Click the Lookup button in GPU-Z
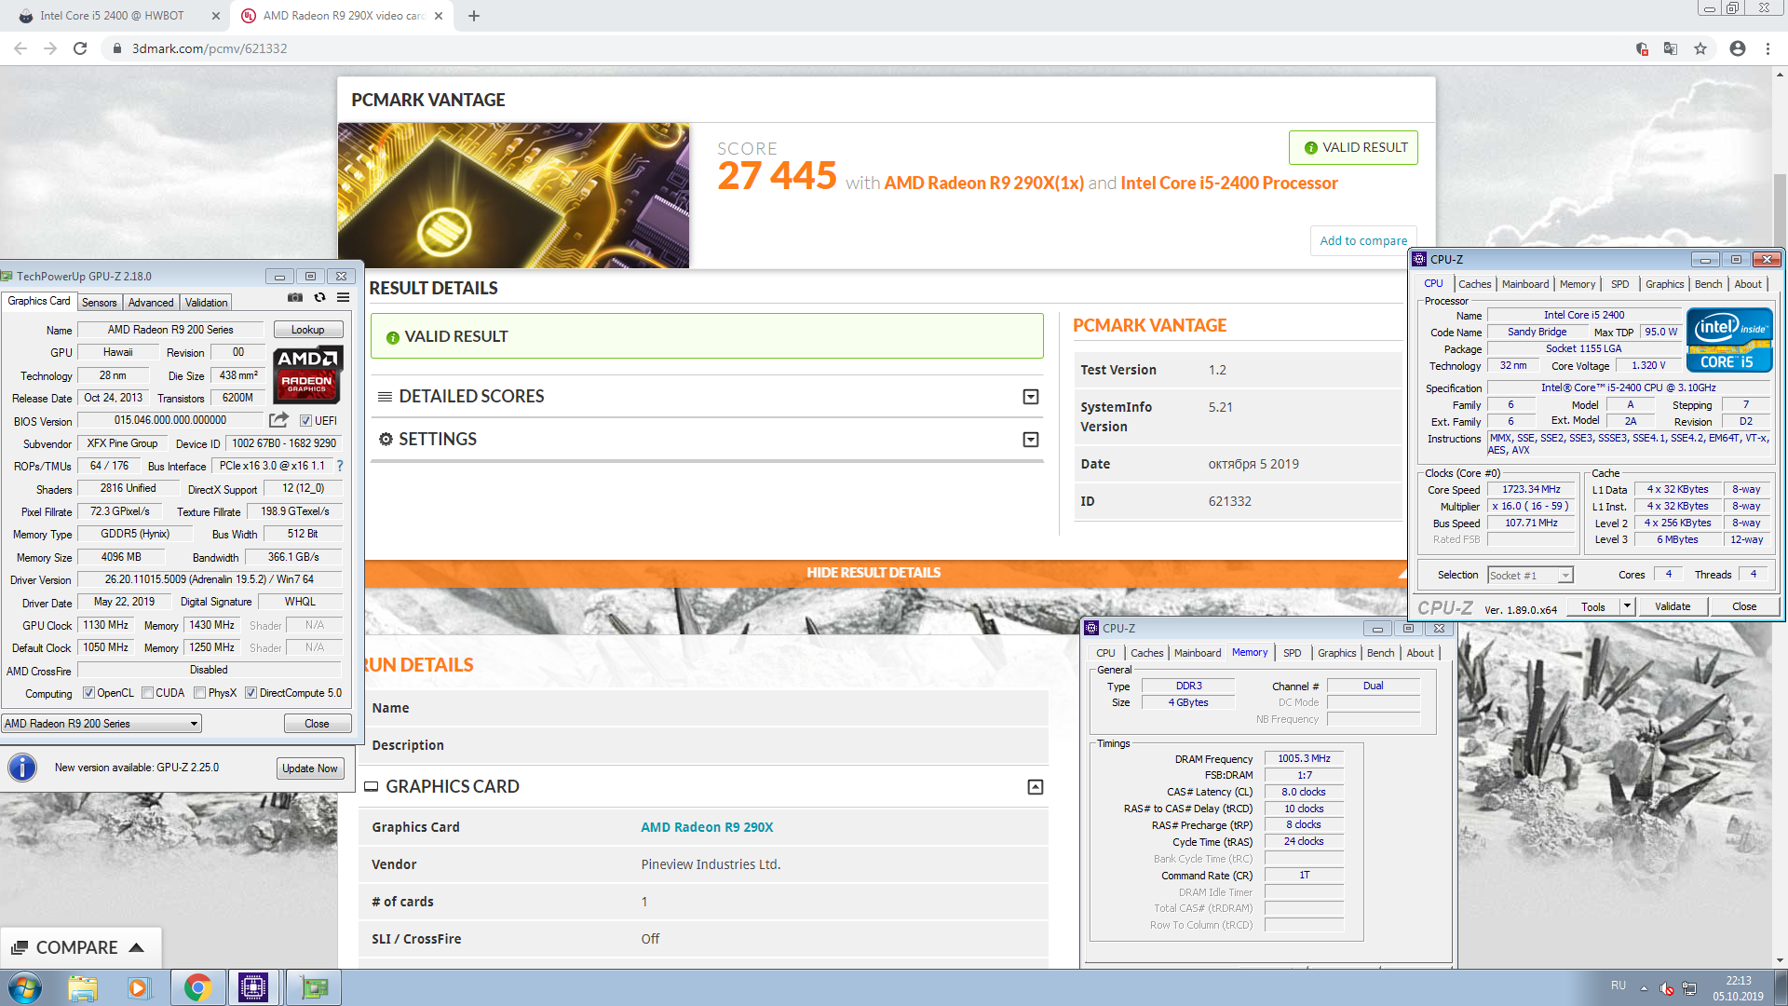The image size is (1788, 1006). pos(308,330)
